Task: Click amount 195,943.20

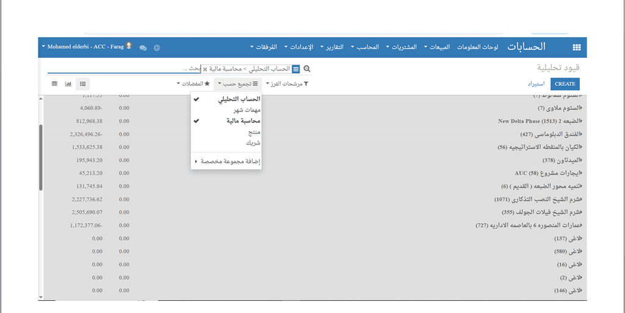Action: click(x=89, y=160)
